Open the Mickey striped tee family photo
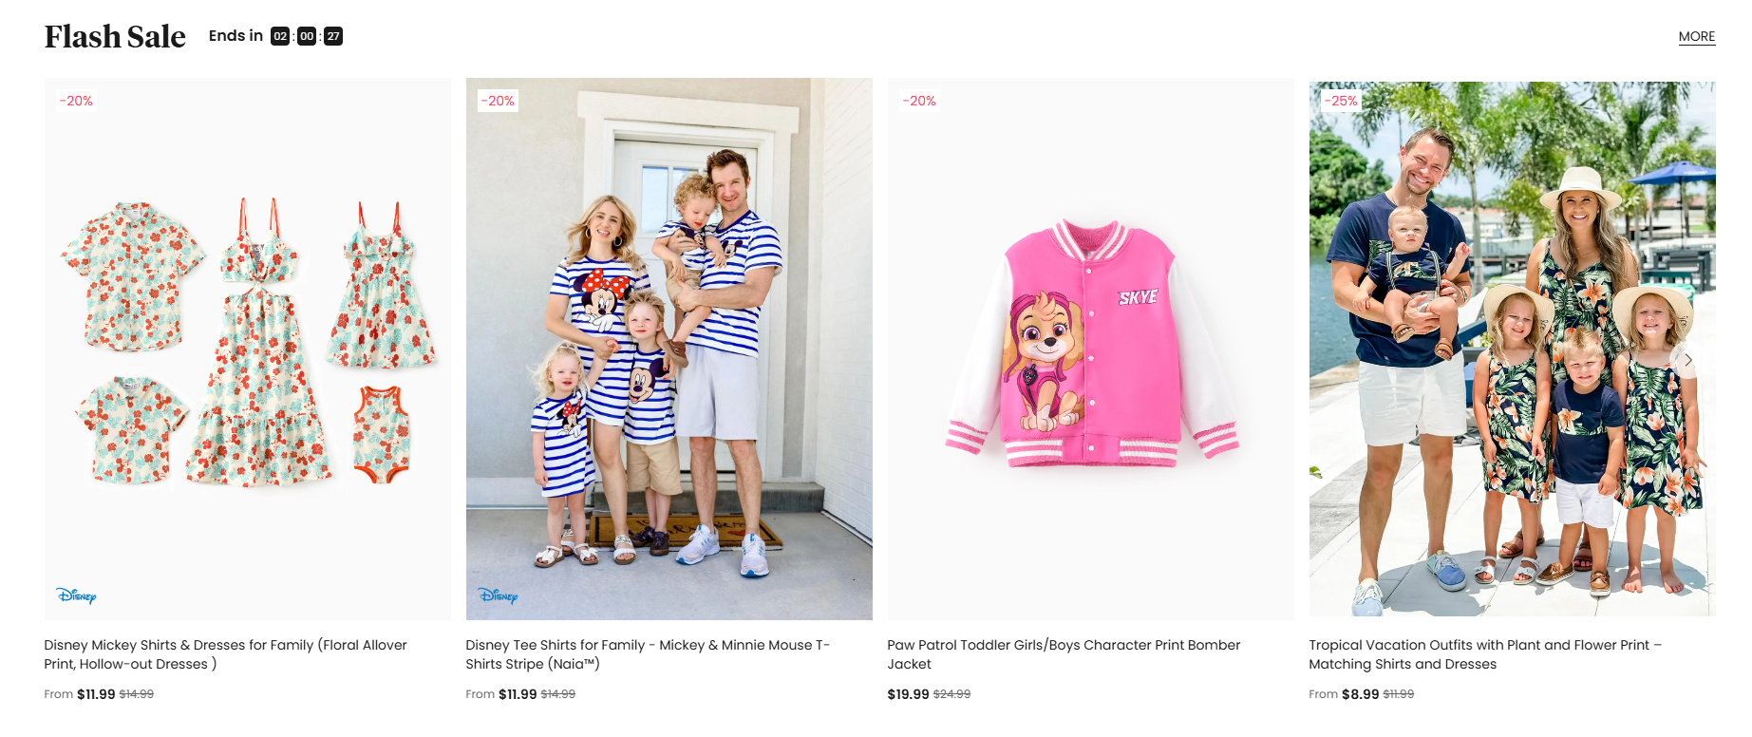This screenshot has height=737, width=1752. click(669, 349)
